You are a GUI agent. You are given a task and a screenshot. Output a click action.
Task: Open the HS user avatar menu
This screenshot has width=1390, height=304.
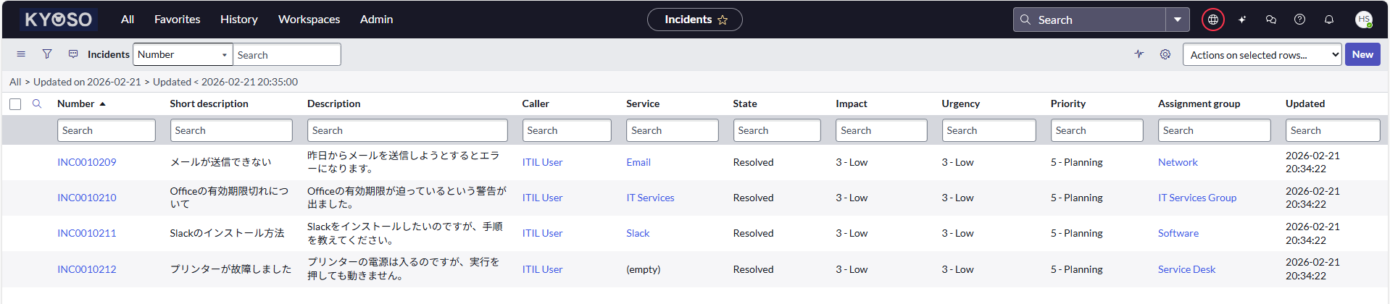[x=1363, y=20]
